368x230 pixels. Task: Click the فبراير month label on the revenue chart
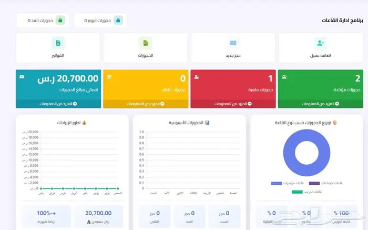point(52,193)
